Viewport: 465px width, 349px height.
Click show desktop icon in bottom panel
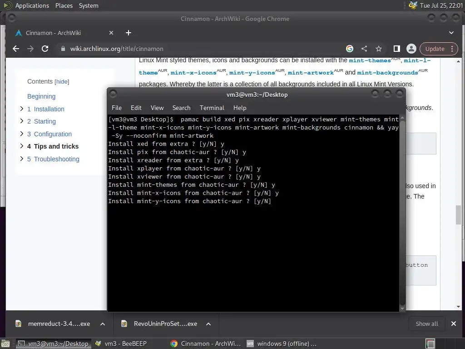tap(5, 344)
